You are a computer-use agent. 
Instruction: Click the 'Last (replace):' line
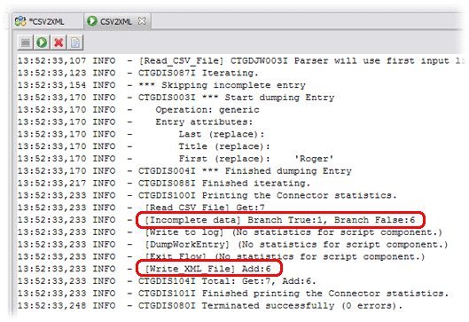222,134
